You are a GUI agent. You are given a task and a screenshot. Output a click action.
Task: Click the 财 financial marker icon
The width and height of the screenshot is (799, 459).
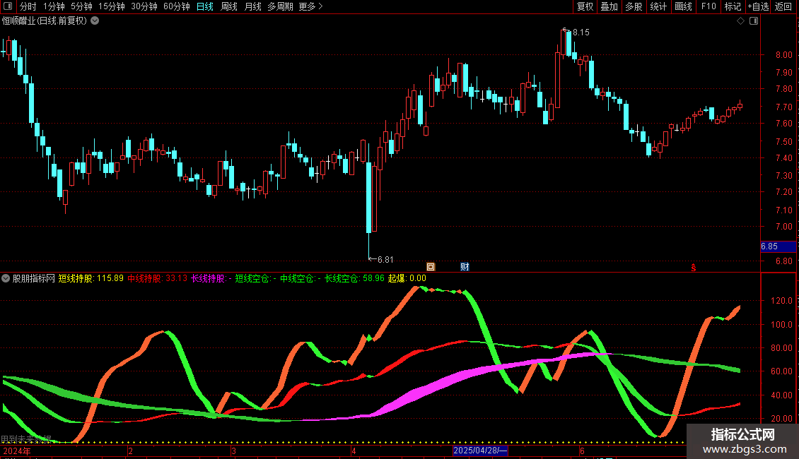click(465, 267)
